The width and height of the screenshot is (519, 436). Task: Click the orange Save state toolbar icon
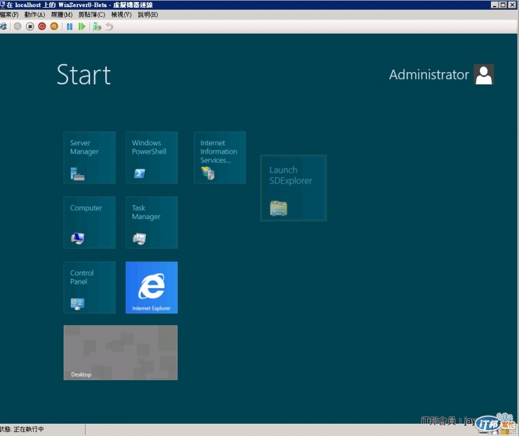(54, 27)
